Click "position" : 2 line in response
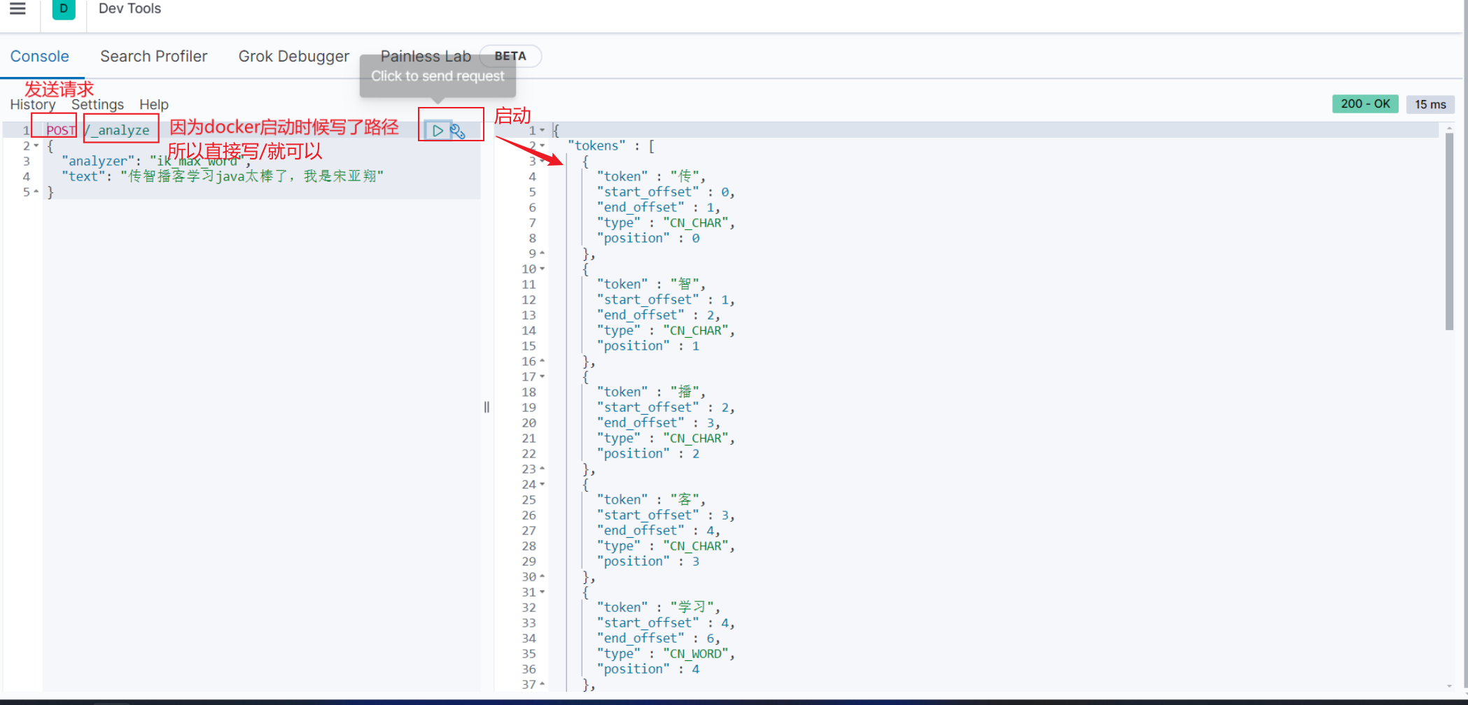This screenshot has width=1468, height=705. point(648,454)
